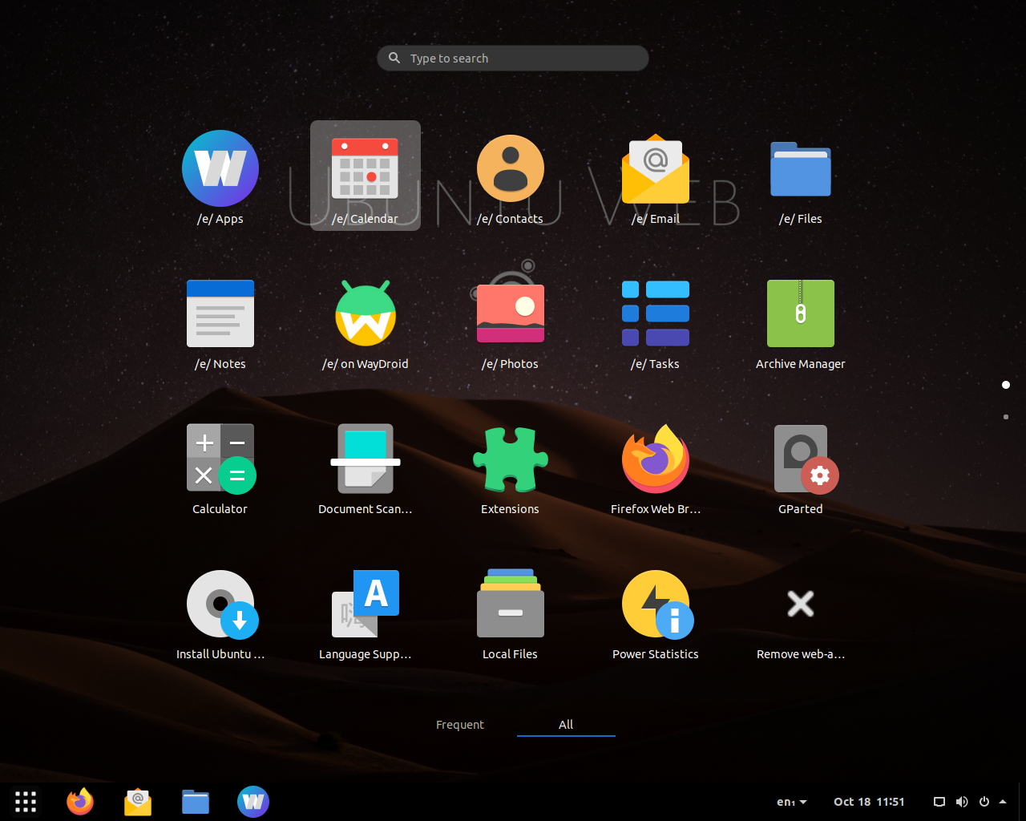Open the email client from the dock
This screenshot has width=1026, height=821.
(138, 801)
